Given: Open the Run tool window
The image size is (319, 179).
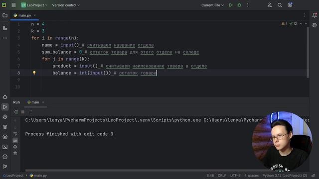Looking at the screenshot, I should point(5,107).
